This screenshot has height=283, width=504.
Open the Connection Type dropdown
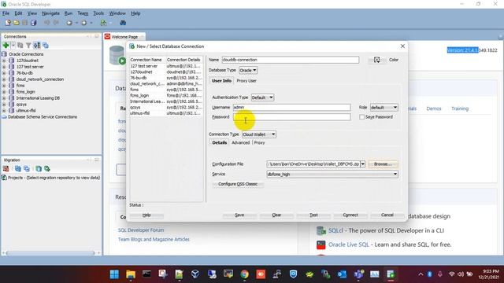[x=259, y=134]
